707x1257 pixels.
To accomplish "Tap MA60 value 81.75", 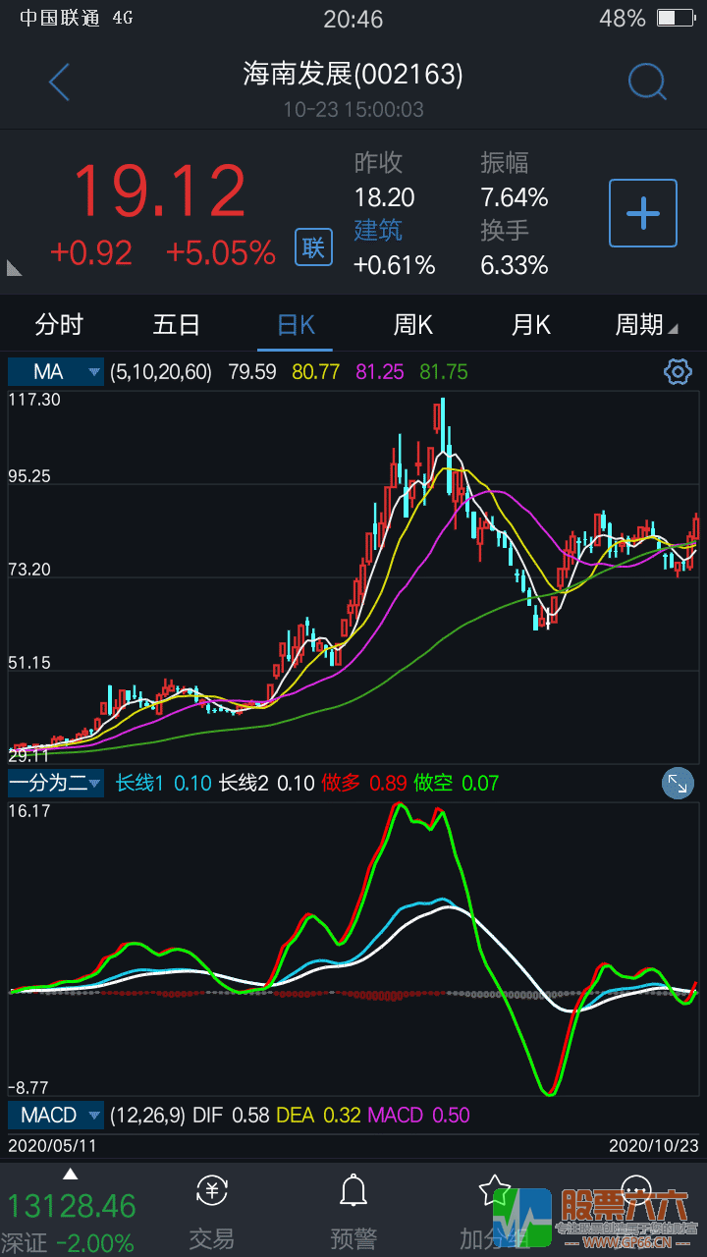I will coord(443,372).
